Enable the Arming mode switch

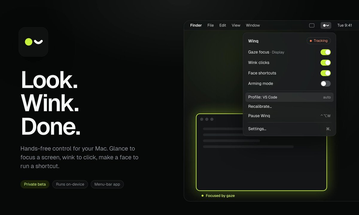coord(325,84)
